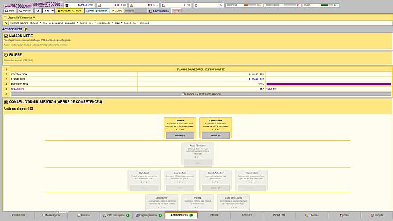Screen dimensions: 393x221
Task: Click the Sauvegarde save button
Action: [x=159, y=11]
